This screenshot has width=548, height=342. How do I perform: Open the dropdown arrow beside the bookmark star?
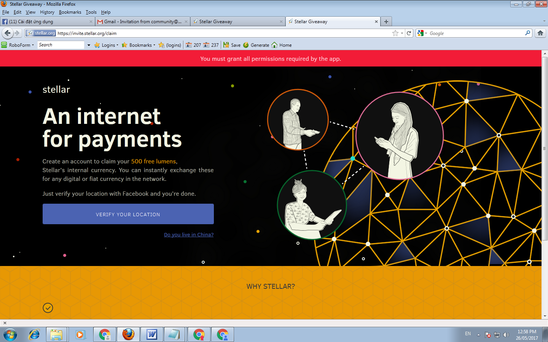coord(402,33)
